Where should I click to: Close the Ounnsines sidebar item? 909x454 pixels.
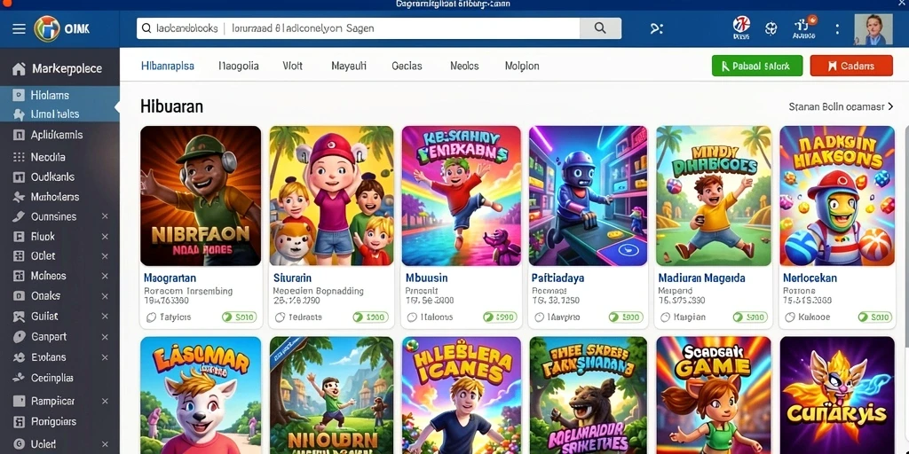pos(105,216)
